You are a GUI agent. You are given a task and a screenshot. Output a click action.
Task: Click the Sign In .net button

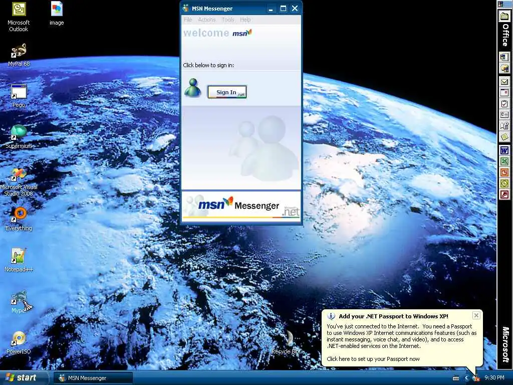click(x=227, y=92)
